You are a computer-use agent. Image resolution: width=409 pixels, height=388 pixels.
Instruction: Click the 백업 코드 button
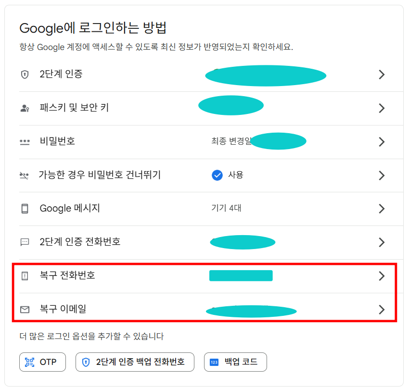pos(235,362)
